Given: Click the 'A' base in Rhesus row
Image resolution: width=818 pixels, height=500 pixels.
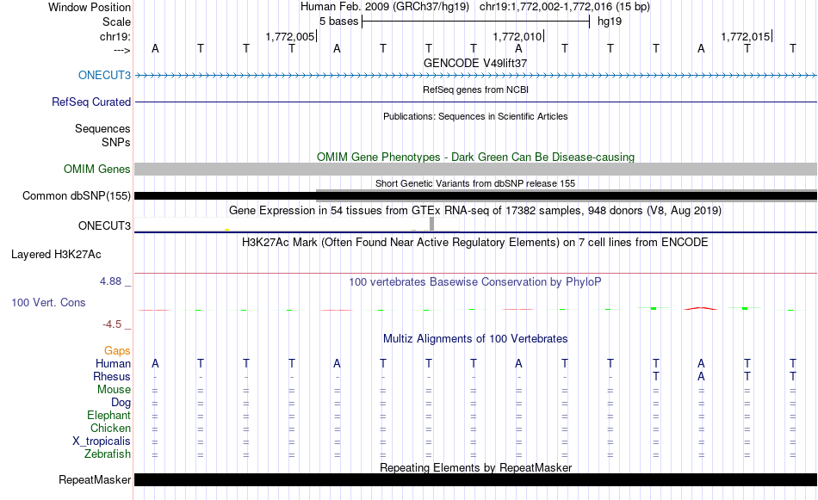Looking at the screenshot, I should [x=701, y=376].
